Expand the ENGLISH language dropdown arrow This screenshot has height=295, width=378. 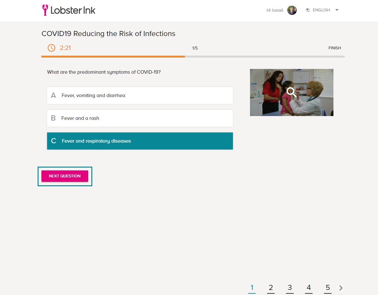click(337, 10)
